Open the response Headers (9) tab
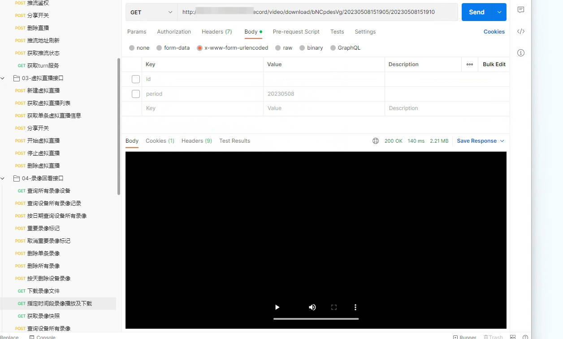This screenshot has height=339, width=563. tap(197, 141)
